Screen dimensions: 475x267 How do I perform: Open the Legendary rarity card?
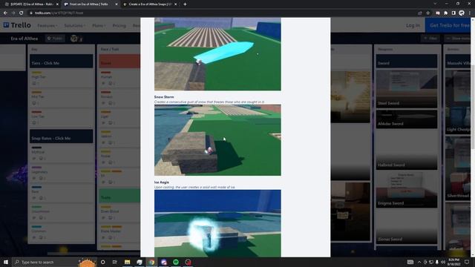click(61, 173)
